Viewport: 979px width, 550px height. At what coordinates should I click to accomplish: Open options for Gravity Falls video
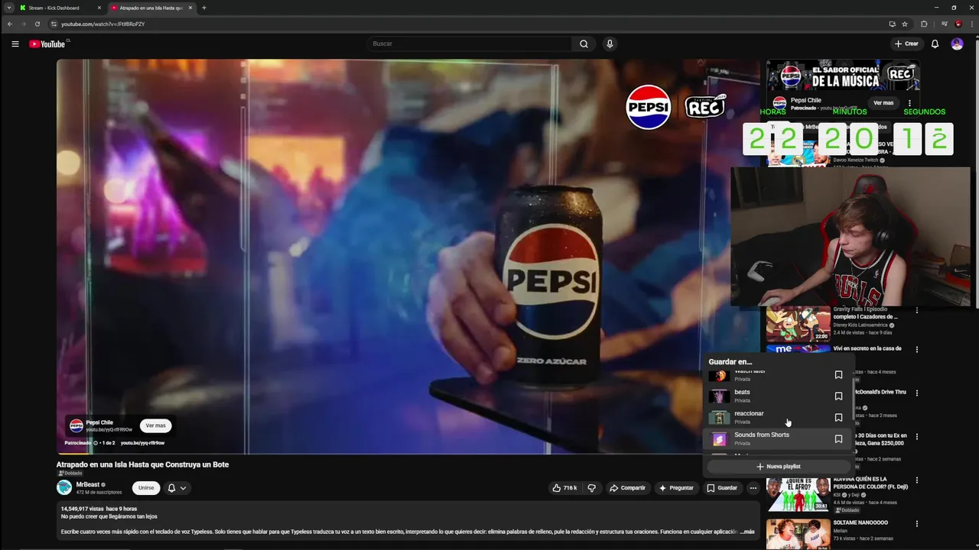pyautogui.click(x=917, y=311)
